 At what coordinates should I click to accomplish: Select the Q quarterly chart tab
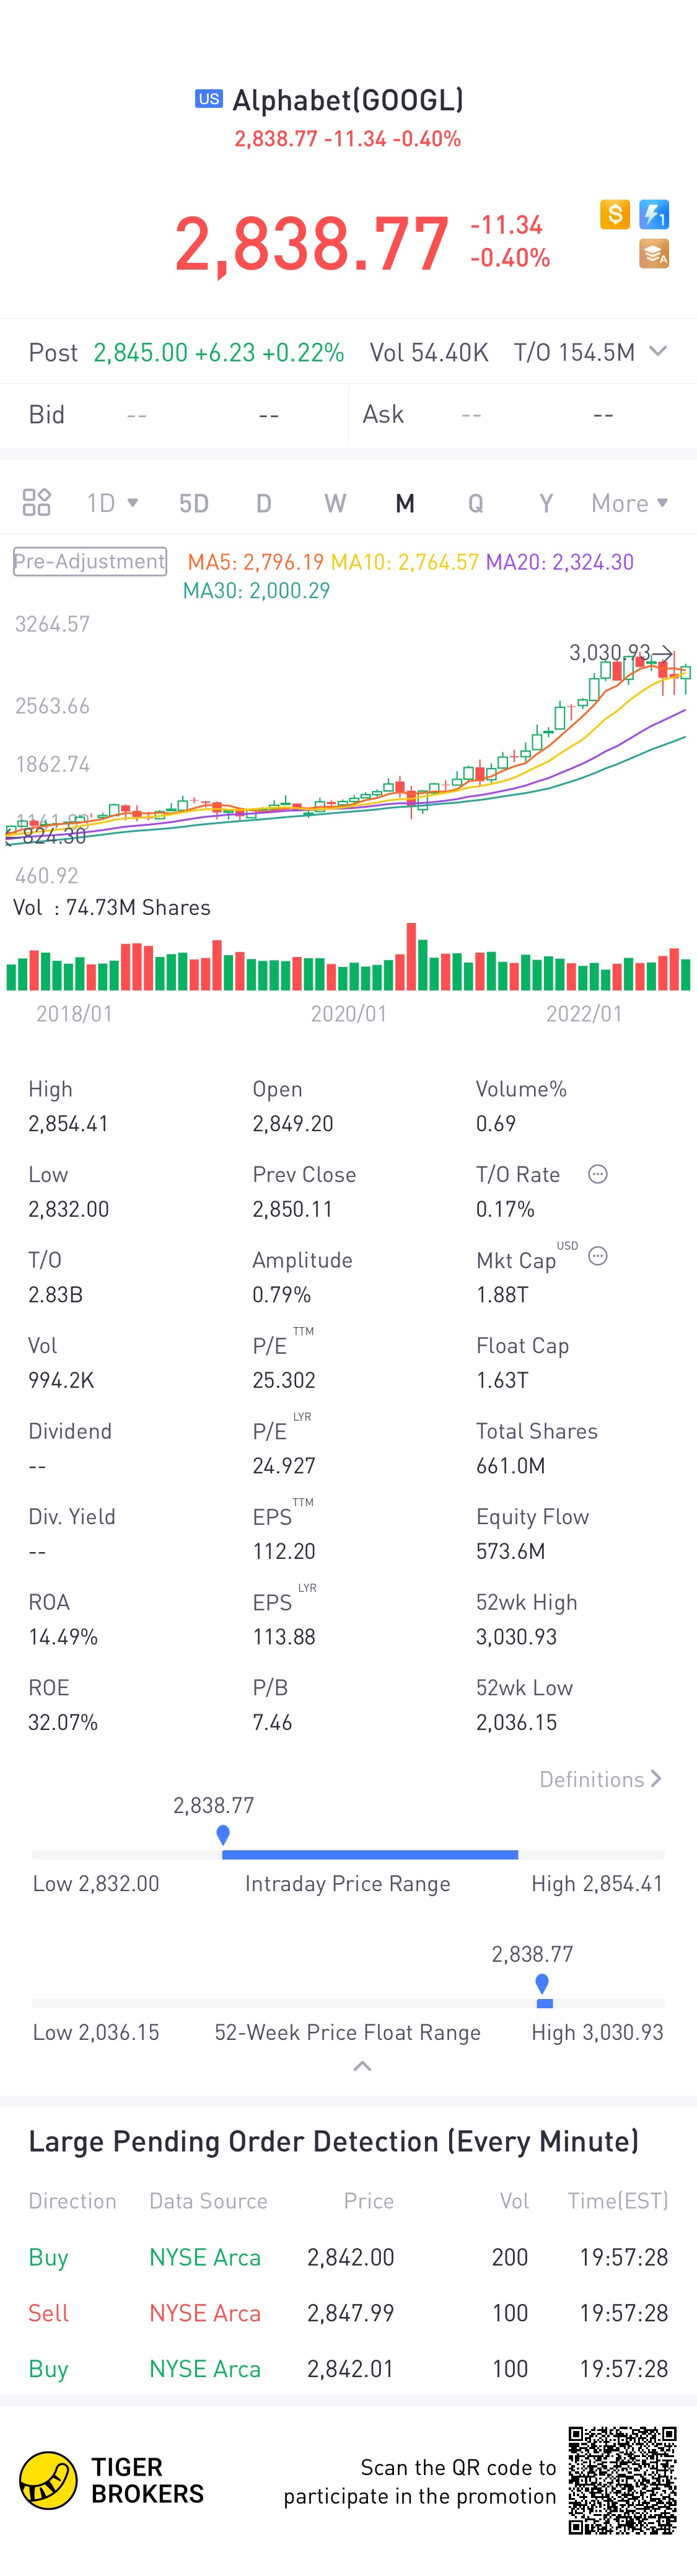coord(476,503)
